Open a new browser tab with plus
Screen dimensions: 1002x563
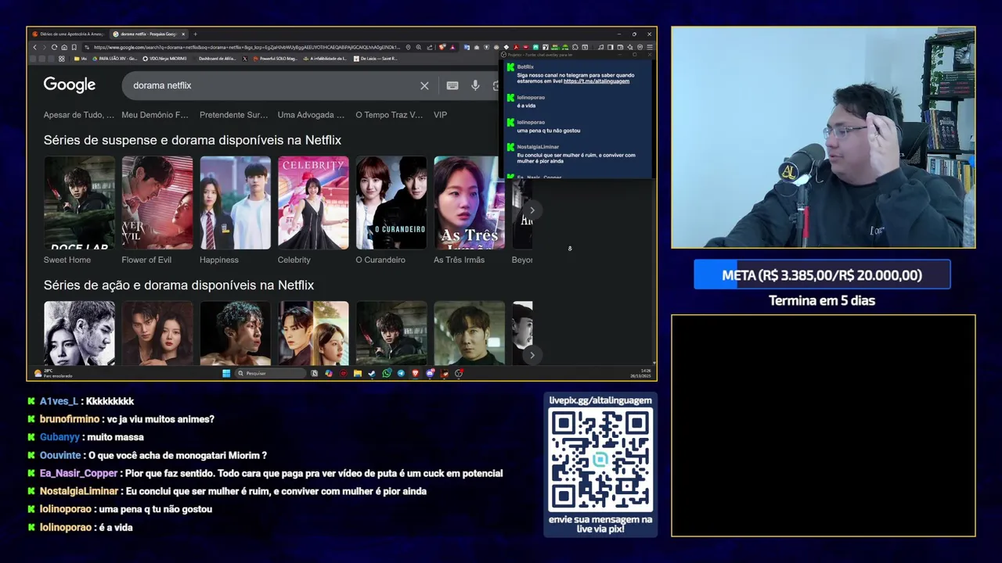coord(196,34)
